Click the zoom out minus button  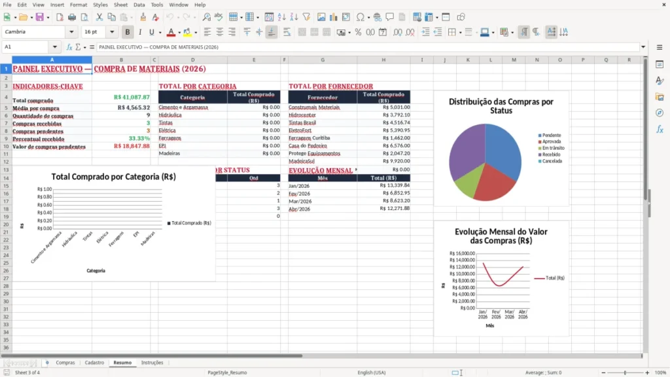[x=603, y=372]
